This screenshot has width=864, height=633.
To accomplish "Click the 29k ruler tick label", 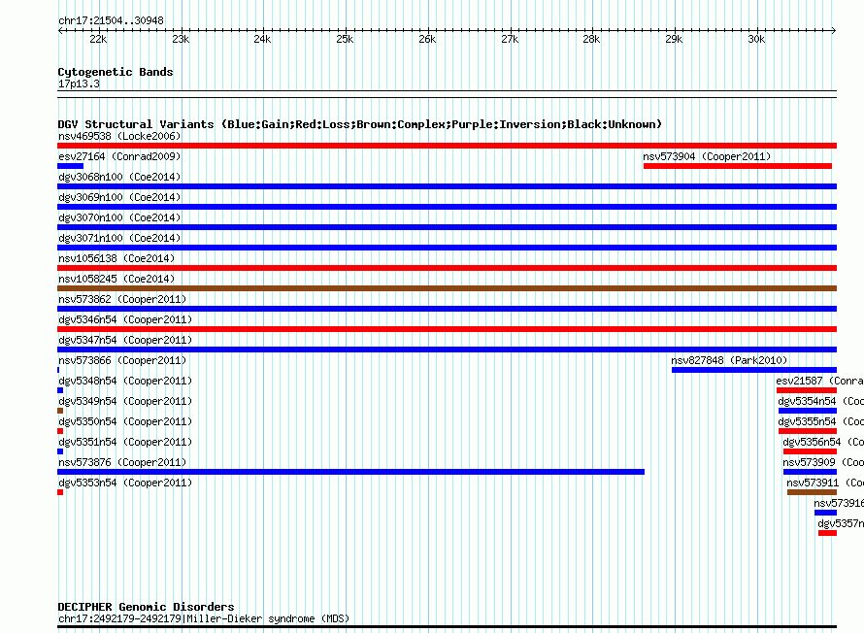I will click(x=674, y=39).
